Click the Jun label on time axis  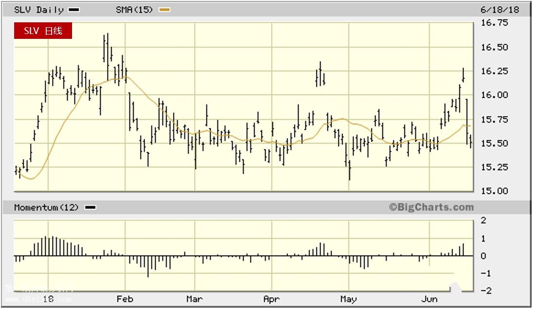pos(429,299)
